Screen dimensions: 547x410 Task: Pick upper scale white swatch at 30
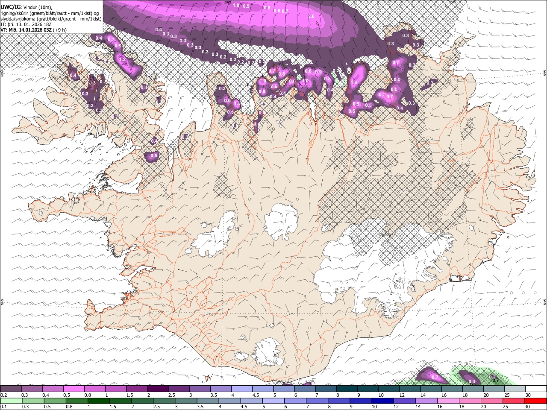(535, 389)
